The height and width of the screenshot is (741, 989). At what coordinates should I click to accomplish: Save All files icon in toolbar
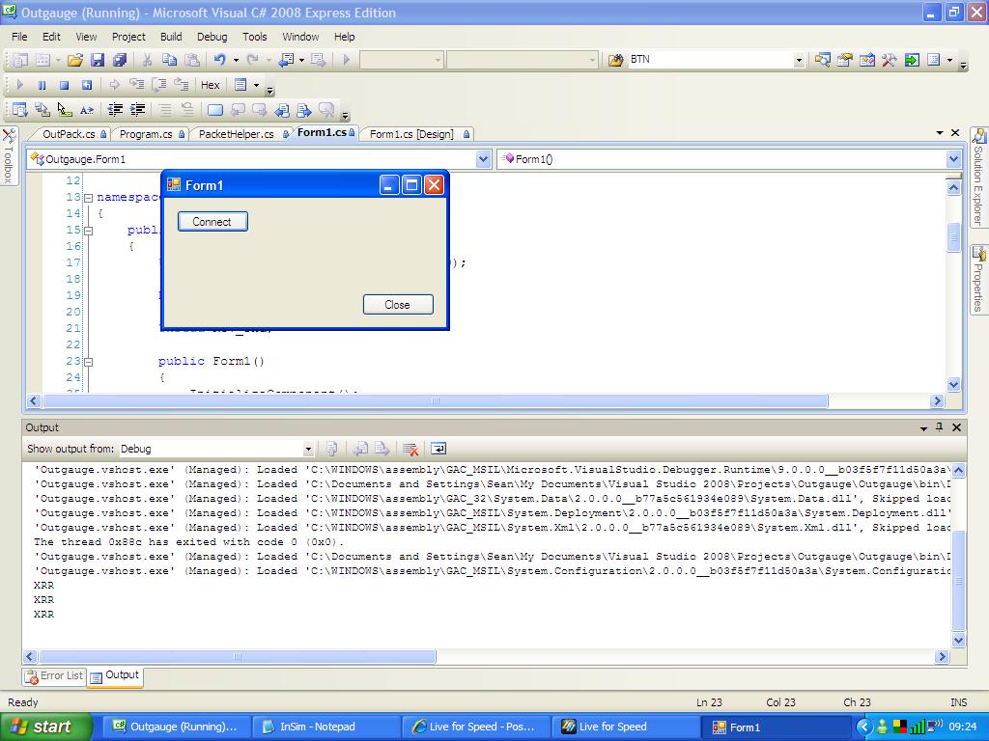(119, 60)
